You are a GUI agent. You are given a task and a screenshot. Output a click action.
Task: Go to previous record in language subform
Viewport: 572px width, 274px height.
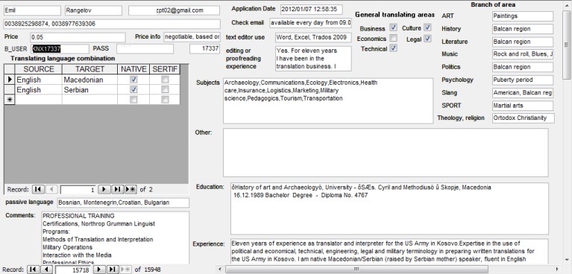[x=51, y=189]
